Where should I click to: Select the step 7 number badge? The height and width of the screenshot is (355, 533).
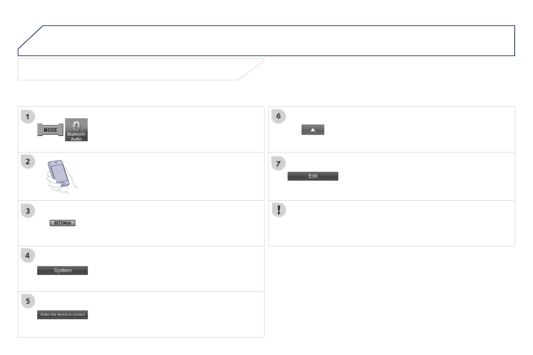[x=279, y=163]
